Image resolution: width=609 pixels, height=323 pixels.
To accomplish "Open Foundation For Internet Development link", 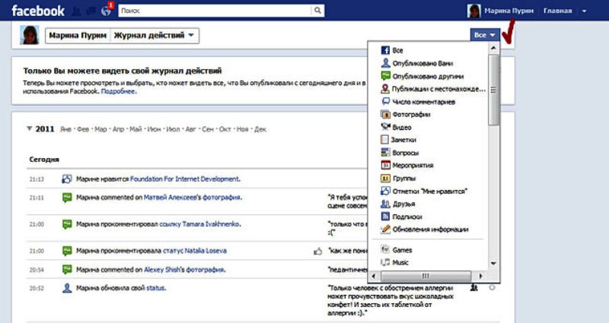I will point(185,179).
